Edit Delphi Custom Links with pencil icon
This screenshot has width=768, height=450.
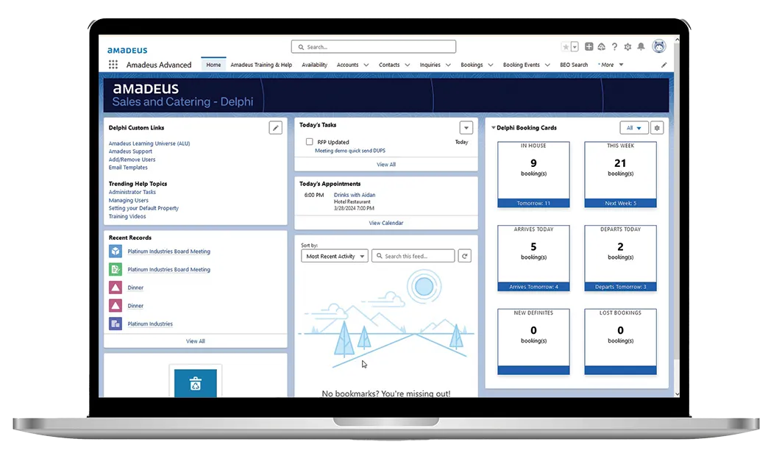point(275,128)
